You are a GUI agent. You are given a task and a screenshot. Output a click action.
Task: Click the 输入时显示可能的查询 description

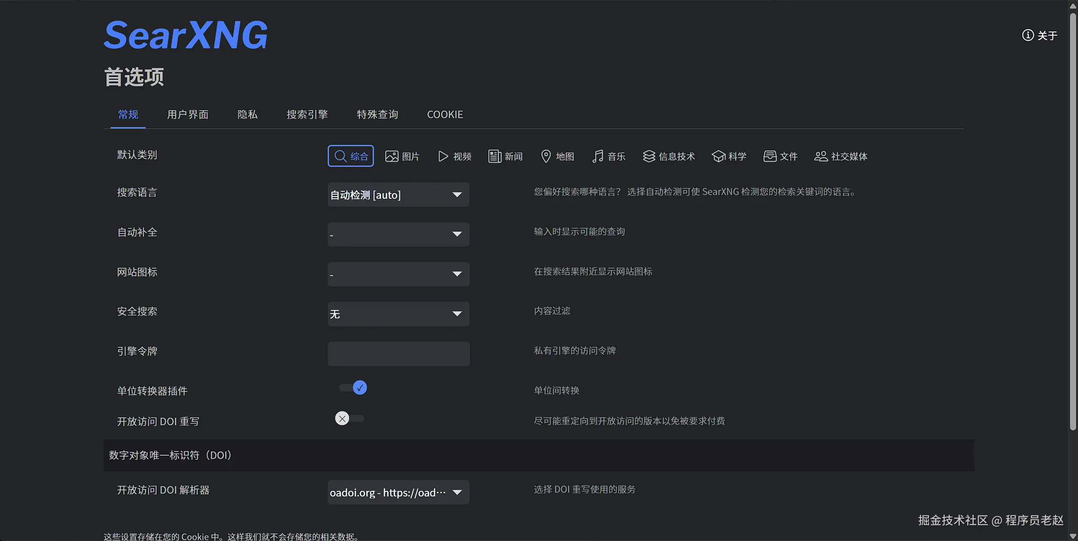tap(579, 232)
